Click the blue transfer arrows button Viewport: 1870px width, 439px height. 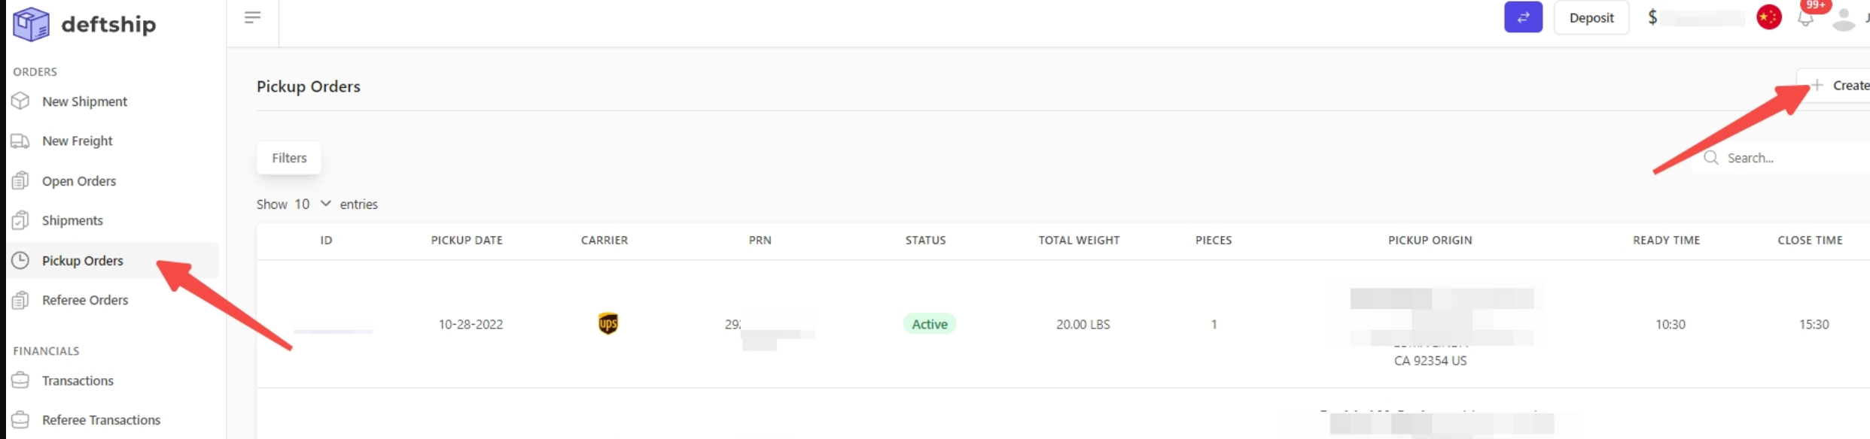tap(1523, 17)
